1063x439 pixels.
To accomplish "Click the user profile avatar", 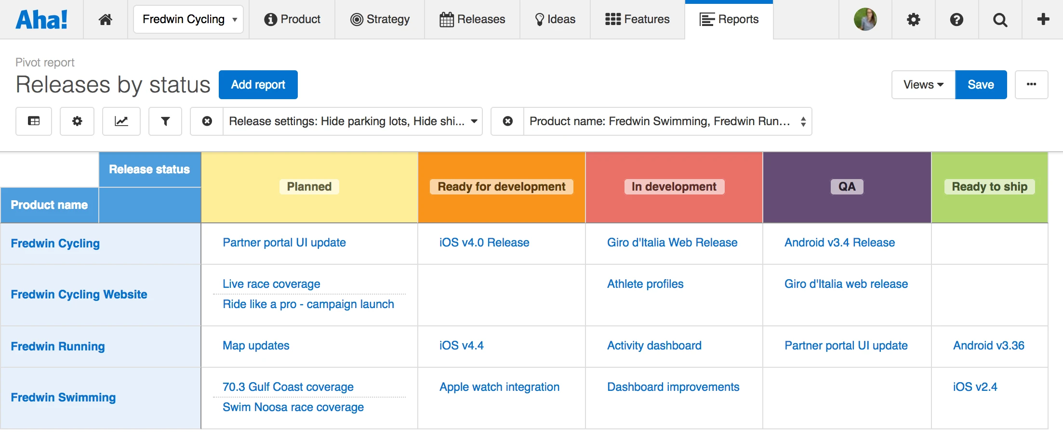I will 865,20.
